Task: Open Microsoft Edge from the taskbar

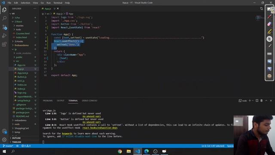Action: pyautogui.click(x=147, y=151)
